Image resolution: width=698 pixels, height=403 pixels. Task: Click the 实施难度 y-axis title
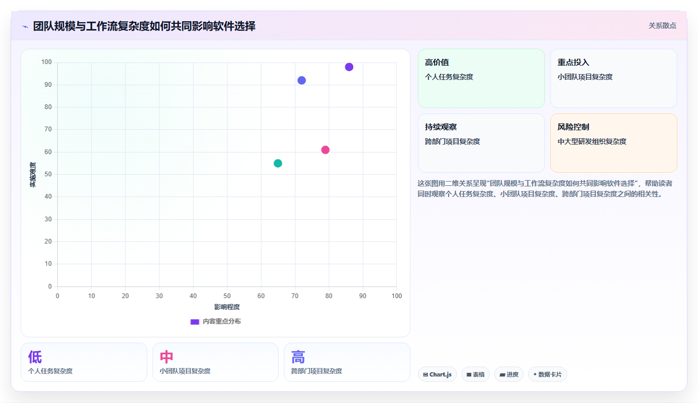[x=33, y=175]
